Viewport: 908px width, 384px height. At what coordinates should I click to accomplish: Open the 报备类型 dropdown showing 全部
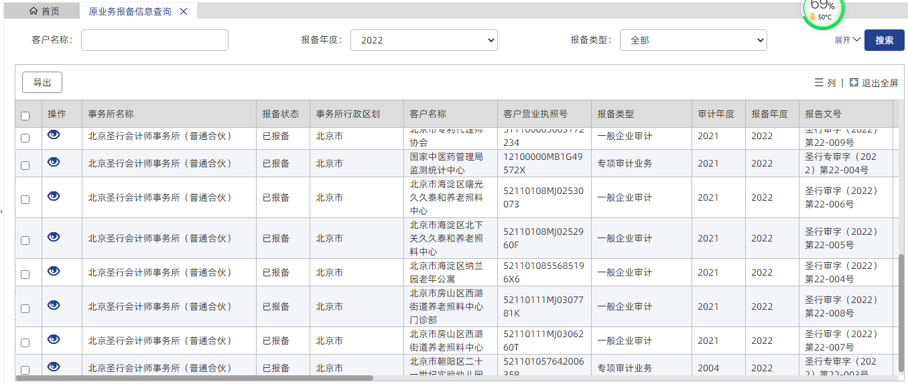pos(693,40)
